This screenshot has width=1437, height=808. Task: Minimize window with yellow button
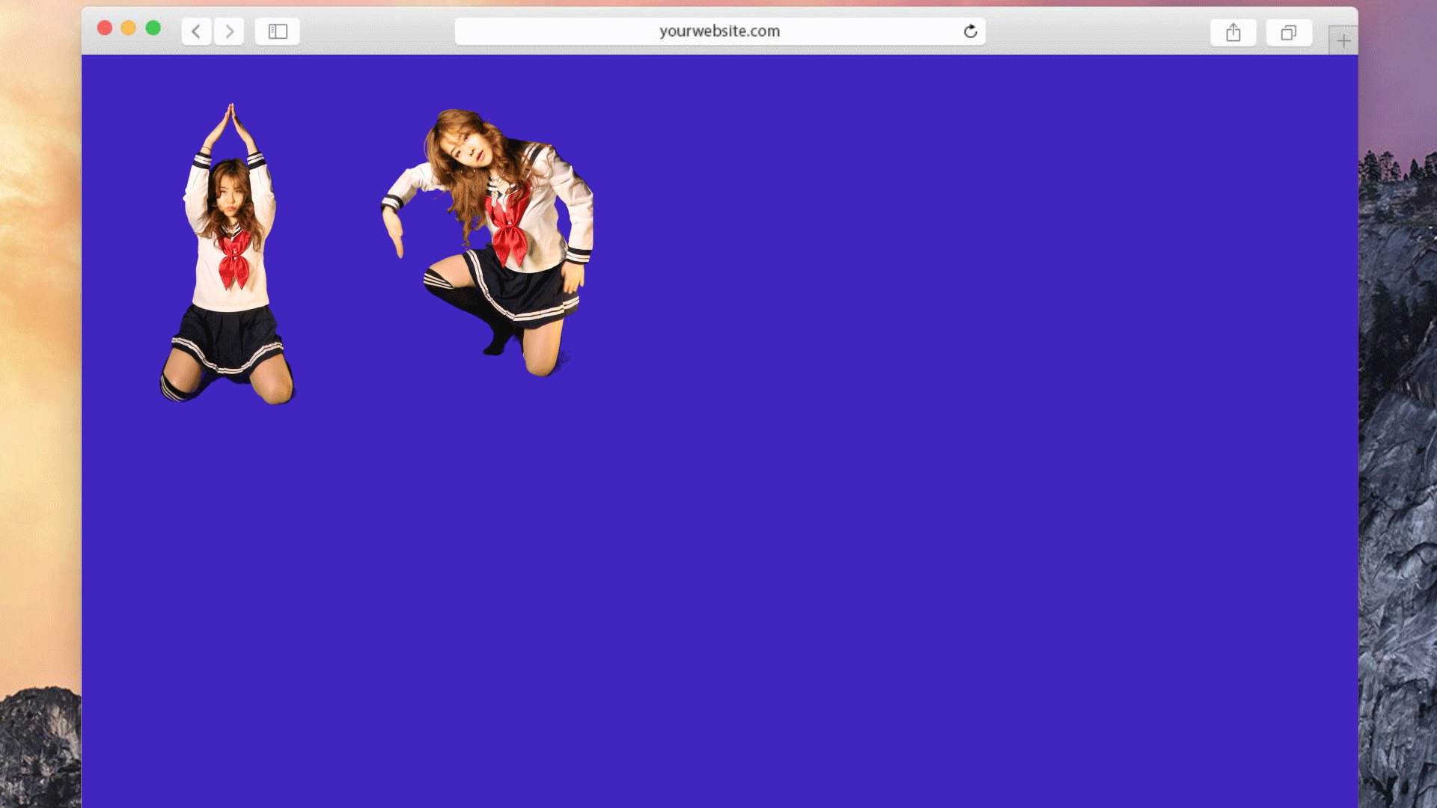129,28
